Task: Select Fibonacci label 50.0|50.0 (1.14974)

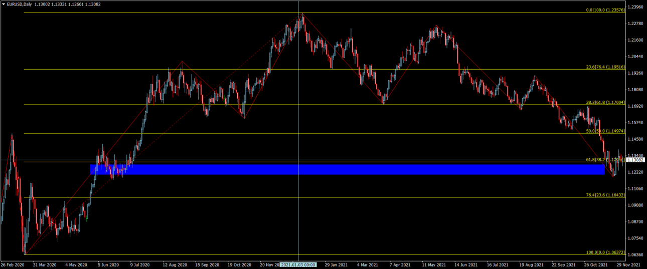Action: (x=605, y=131)
